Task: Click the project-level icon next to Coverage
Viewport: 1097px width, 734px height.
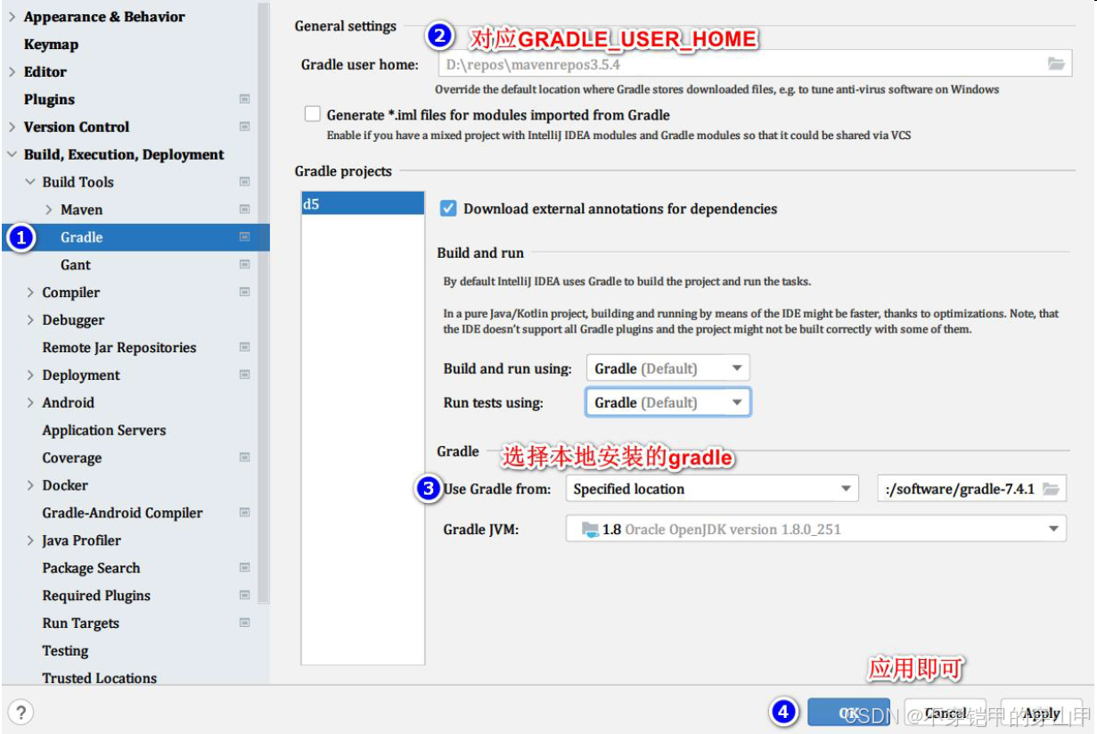Action: pos(245,458)
